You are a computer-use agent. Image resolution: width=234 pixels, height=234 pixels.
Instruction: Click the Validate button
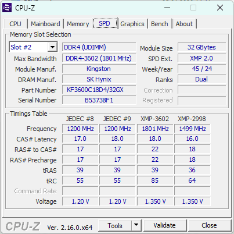pyautogui.click(x=164, y=225)
